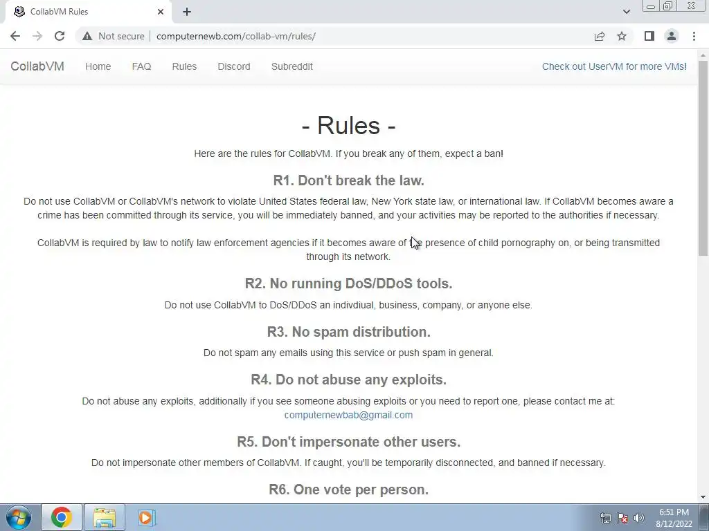Open Windows Explorer from the taskbar
The height and width of the screenshot is (531, 709).
tap(105, 517)
